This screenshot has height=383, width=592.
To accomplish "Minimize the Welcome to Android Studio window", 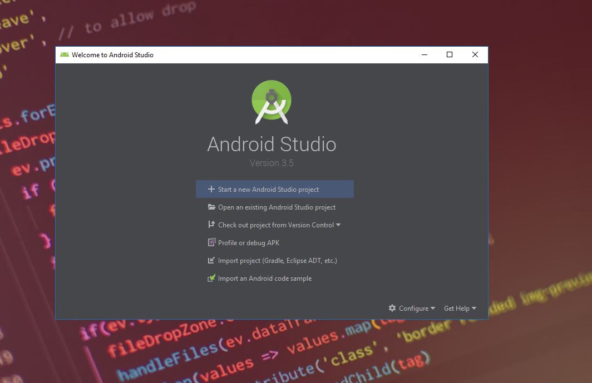I will pos(425,54).
